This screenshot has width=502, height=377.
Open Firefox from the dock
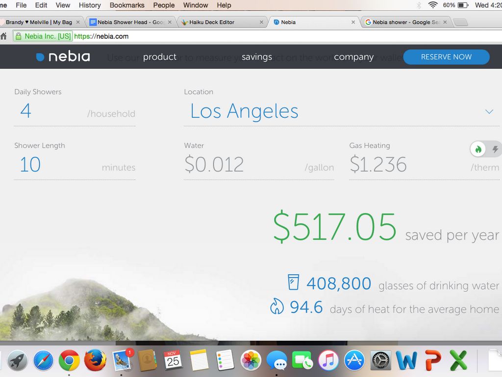point(95,361)
